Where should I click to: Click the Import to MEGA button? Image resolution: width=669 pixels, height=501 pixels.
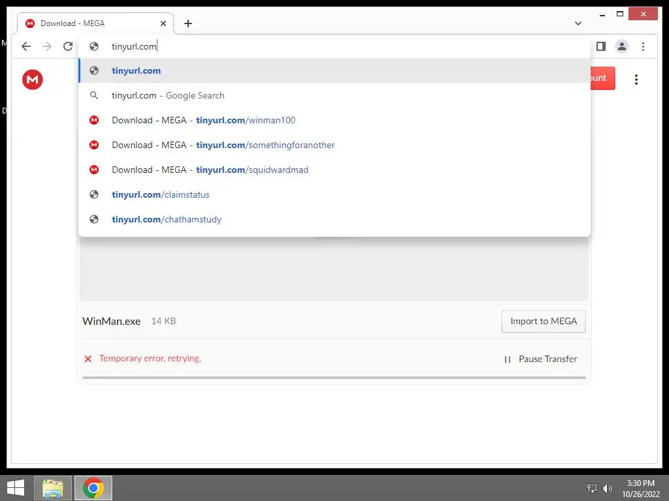pos(544,321)
